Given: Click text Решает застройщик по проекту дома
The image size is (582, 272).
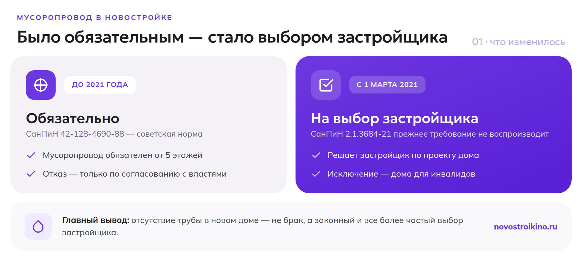Looking at the screenshot, I should pyautogui.click(x=403, y=155).
